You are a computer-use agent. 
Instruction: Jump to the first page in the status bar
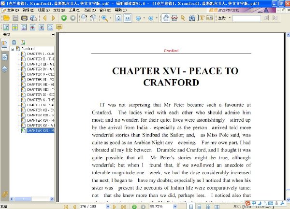[x=66, y=207]
